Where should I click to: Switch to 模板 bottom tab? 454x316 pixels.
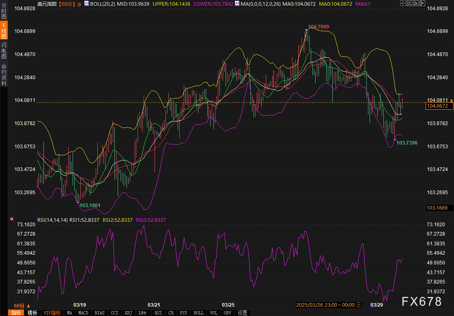pyautogui.click(x=32, y=313)
